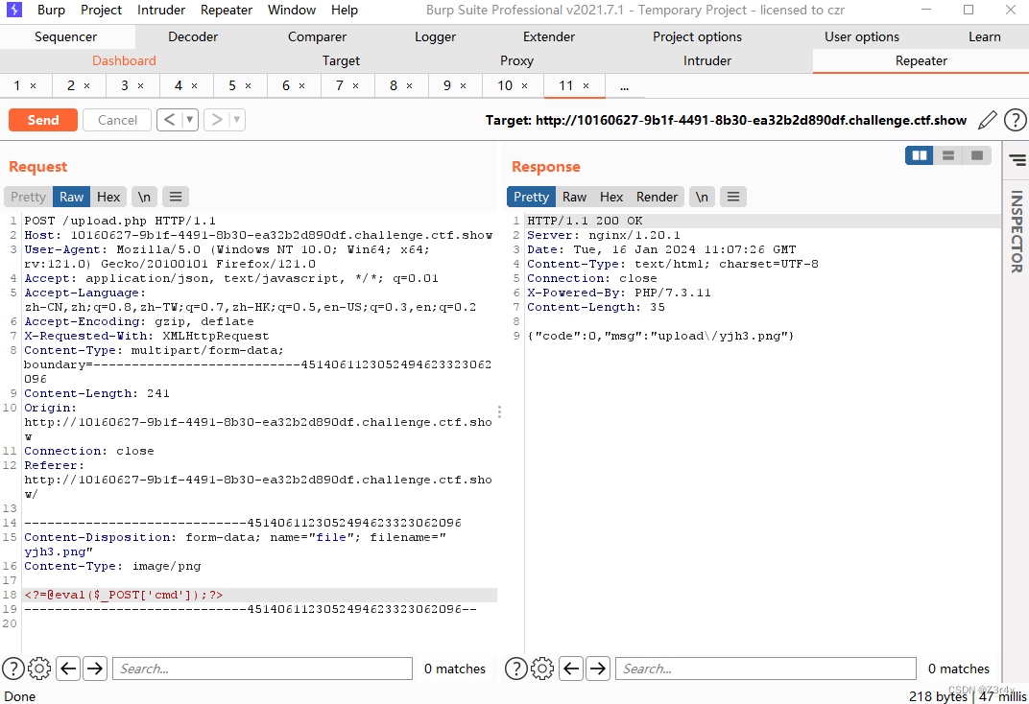Viewport: 1029px width, 704px height.
Task: Open response search help icon
Action: pyautogui.click(x=515, y=669)
